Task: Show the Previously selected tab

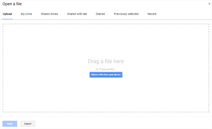Action: (126, 14)
